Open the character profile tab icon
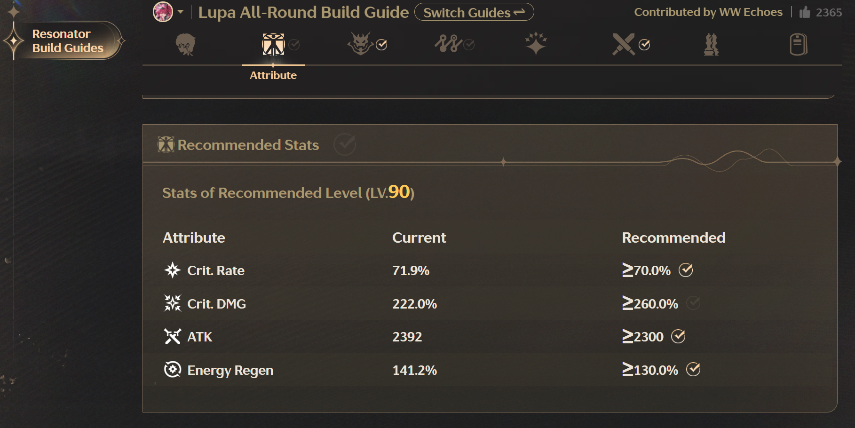 [186, 45]
